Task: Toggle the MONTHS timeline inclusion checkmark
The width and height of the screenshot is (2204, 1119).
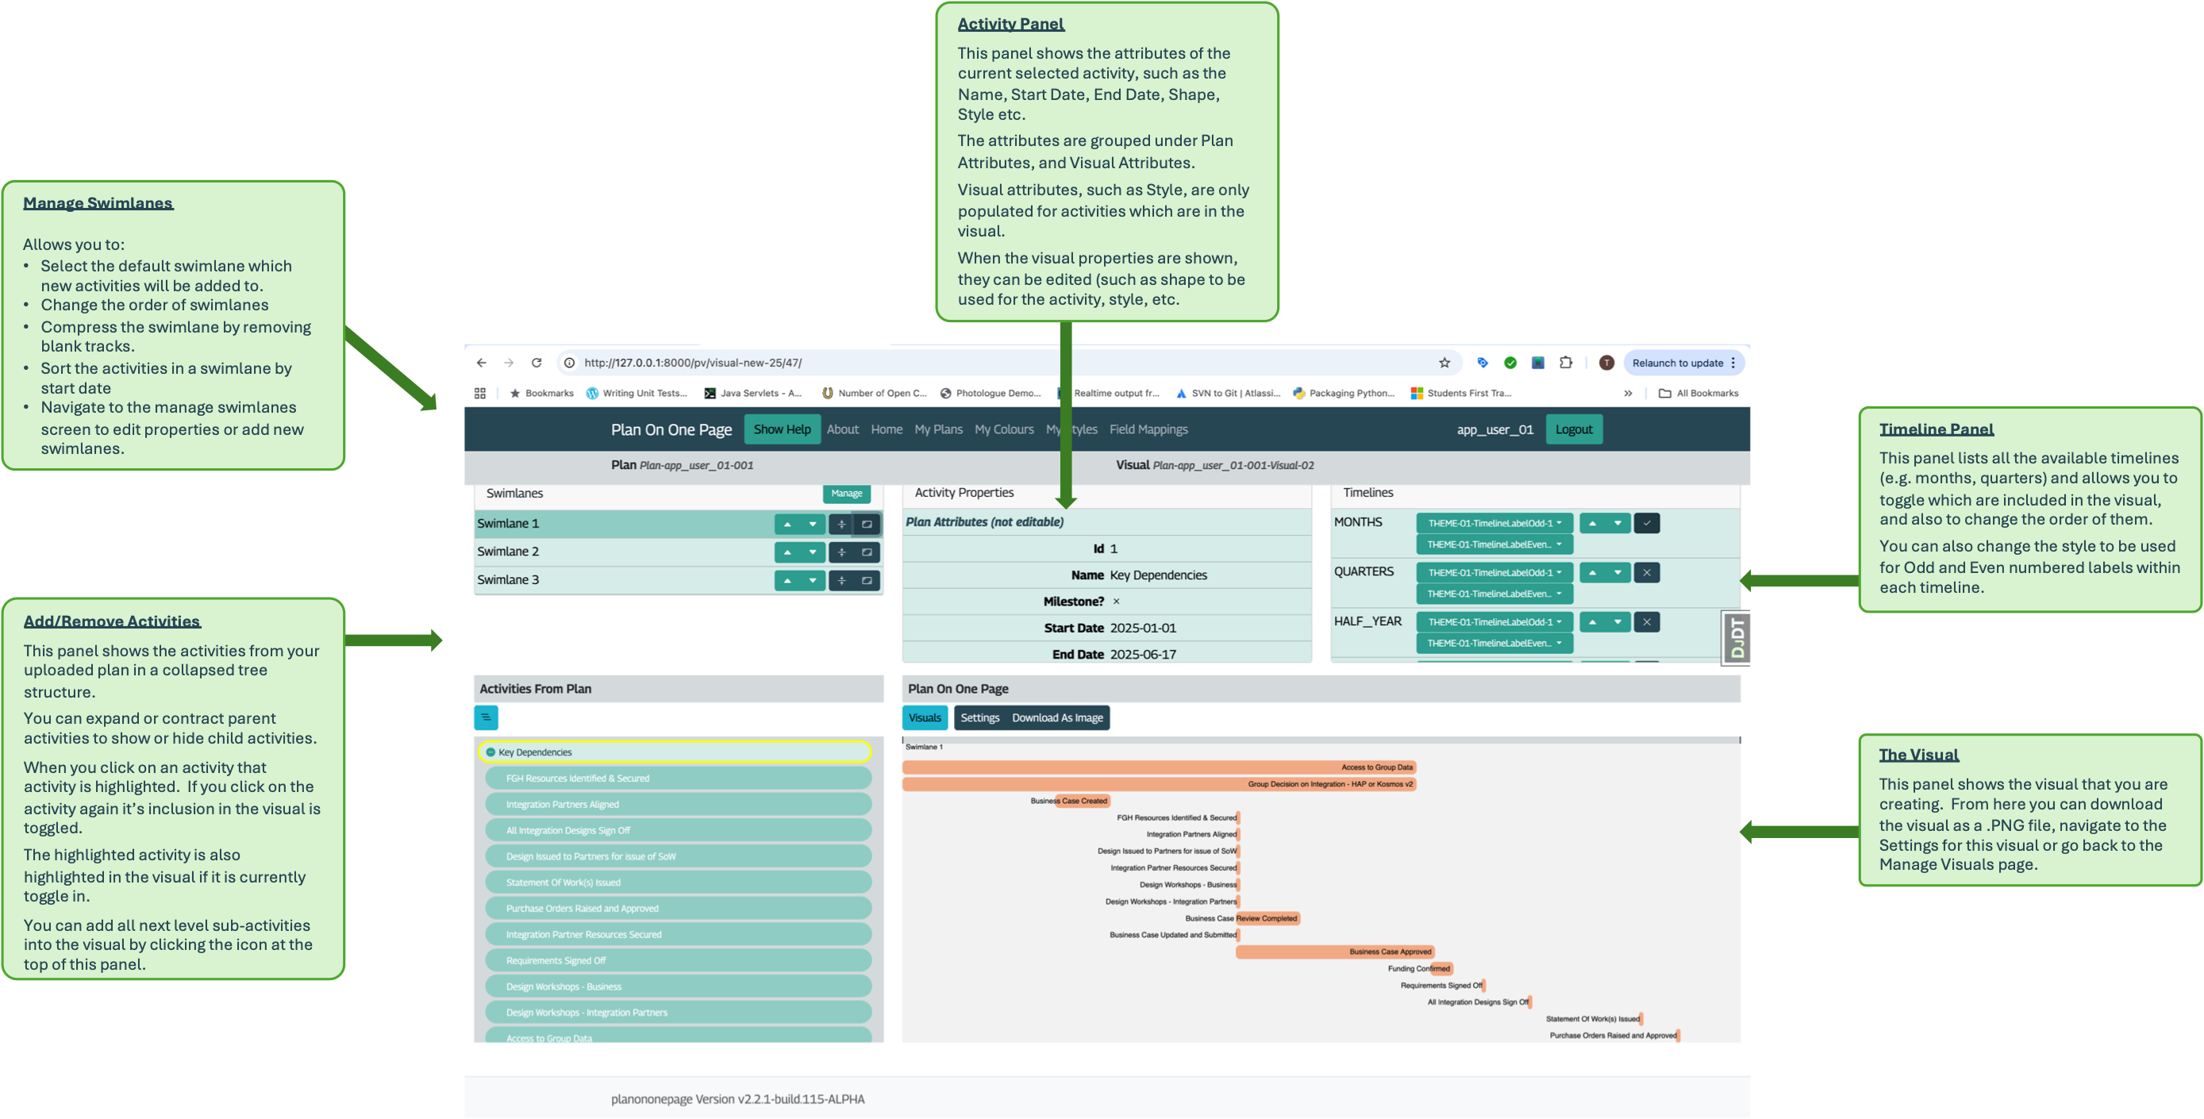Action: point(1647,523)
